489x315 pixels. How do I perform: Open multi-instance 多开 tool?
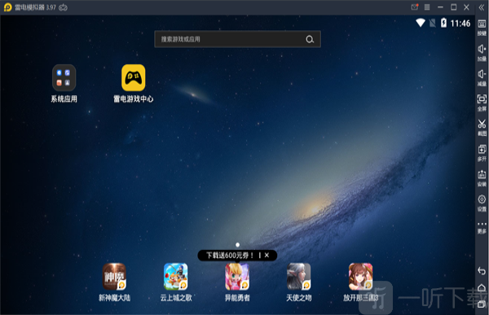pyautogui.click(x=482, y=153)
